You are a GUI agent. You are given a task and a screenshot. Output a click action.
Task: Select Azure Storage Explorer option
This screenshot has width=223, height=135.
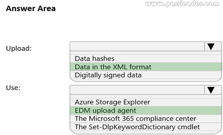[112, 102]
